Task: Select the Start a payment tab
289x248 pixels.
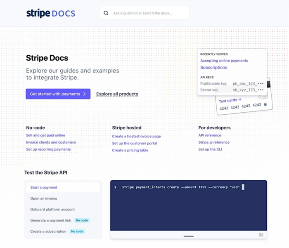Action: tap(63, 187)
